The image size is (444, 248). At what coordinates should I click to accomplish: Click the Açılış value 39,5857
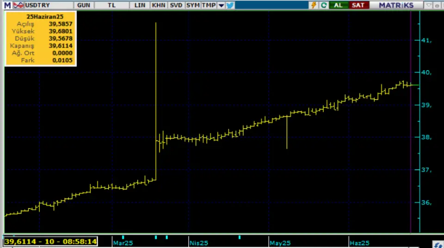(x=61, y=24)
